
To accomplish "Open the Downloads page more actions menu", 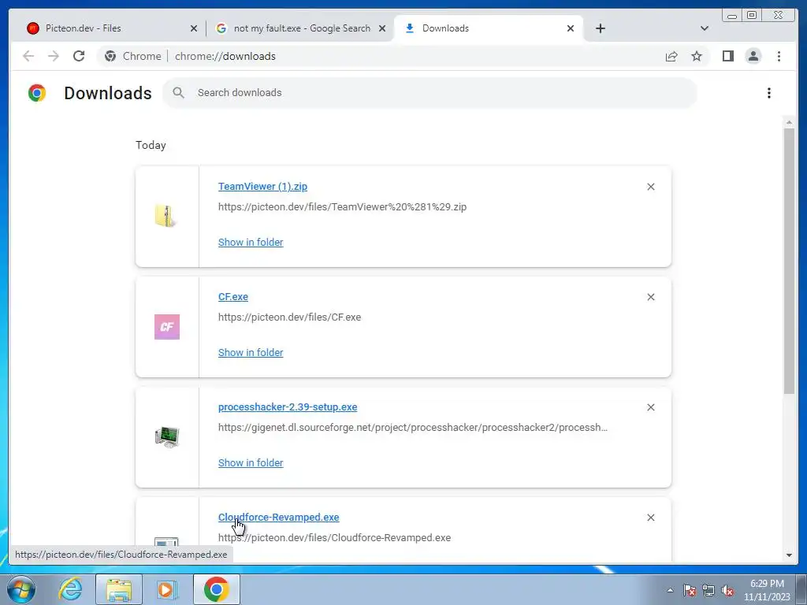I will point(769,93).
